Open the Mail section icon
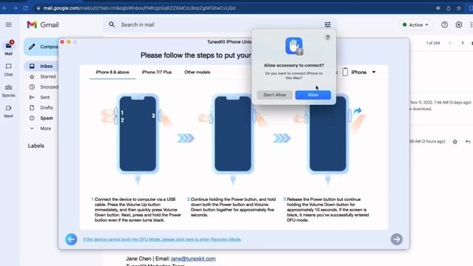The width and height of the screenshot is (473, 266). [8, 46]
